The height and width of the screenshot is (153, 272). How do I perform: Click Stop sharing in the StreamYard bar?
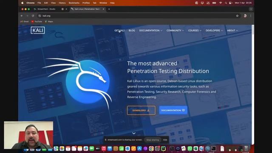(153, 140)
